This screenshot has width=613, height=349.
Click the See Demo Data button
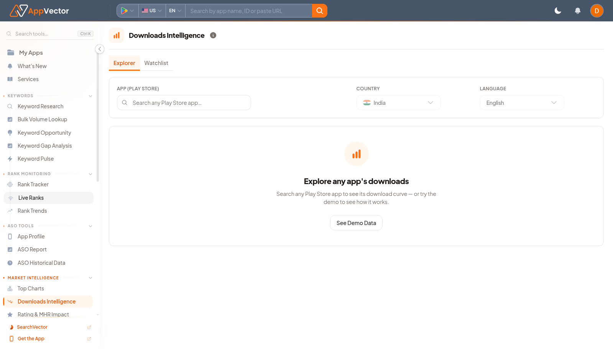pos(356,223)
